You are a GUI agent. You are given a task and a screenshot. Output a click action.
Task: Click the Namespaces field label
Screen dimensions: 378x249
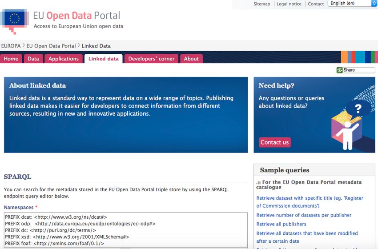pos(19,207)
